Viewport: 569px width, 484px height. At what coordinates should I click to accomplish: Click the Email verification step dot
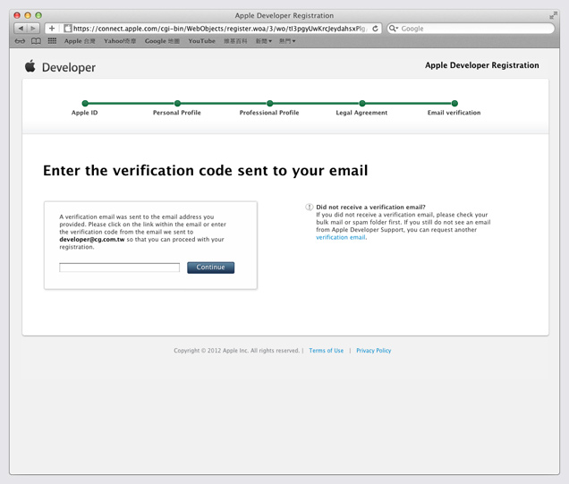454,104
